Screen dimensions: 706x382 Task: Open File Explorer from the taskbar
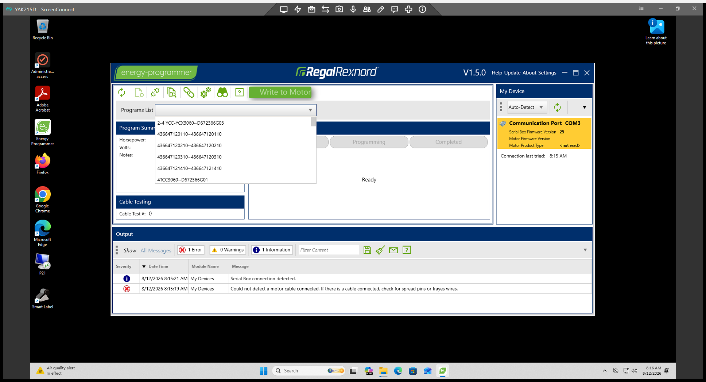[383, 371]
